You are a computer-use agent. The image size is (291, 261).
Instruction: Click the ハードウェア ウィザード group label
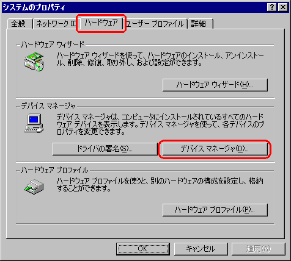coord(53,44)
